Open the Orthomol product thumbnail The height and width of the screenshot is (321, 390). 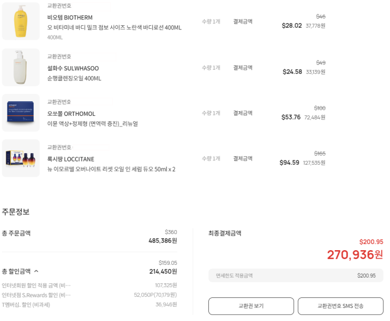21,113
